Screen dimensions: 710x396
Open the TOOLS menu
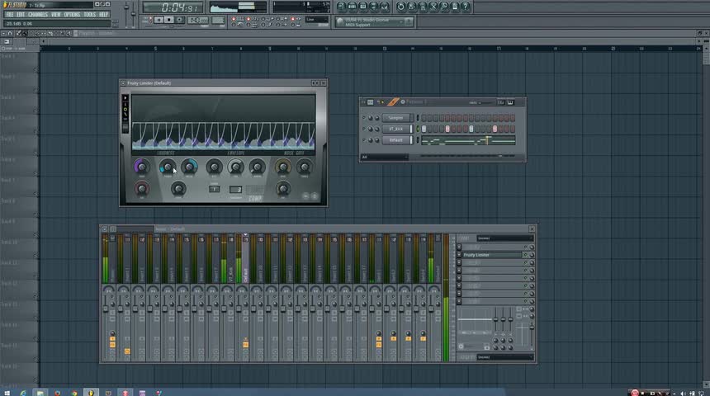pyautogui.click(x=89, y=14)
